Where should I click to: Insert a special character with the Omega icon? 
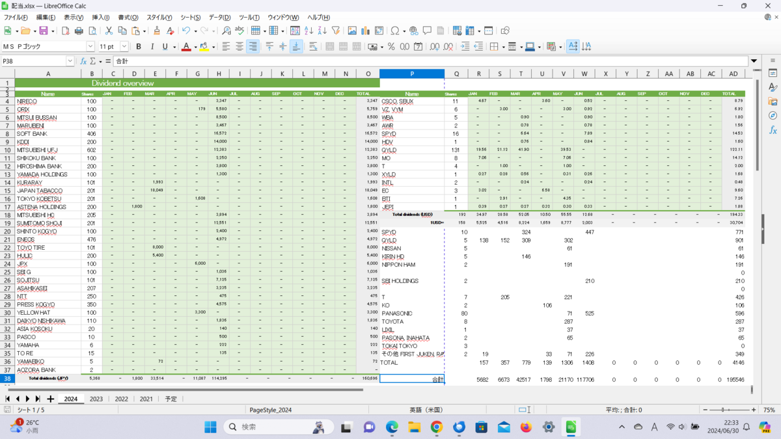point(395,31)
